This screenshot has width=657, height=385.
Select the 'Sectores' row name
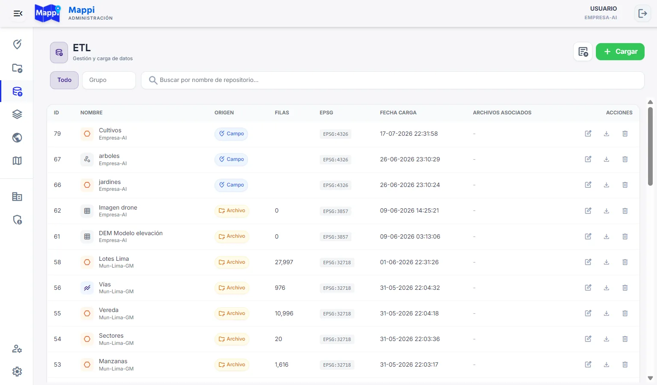(111, 335)
